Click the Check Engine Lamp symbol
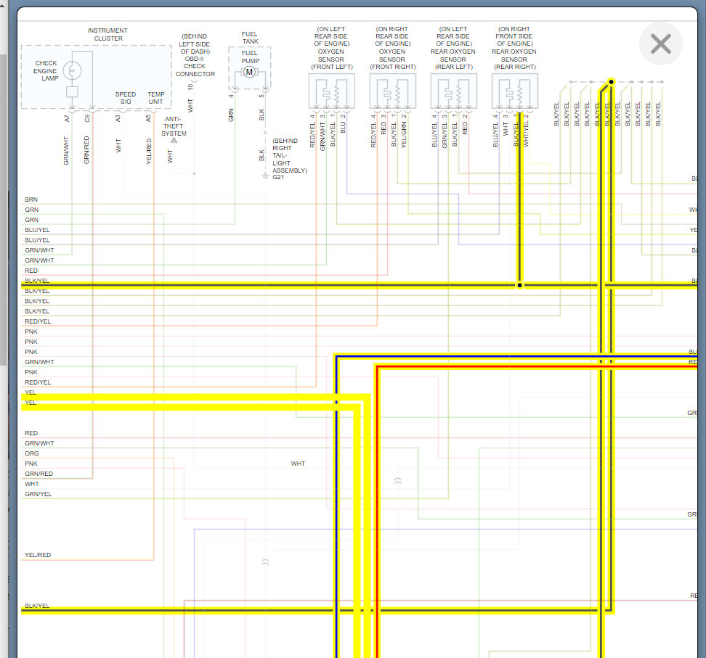Image resolution: width=706 pixels, height=658 pixels. pos(72,70)
